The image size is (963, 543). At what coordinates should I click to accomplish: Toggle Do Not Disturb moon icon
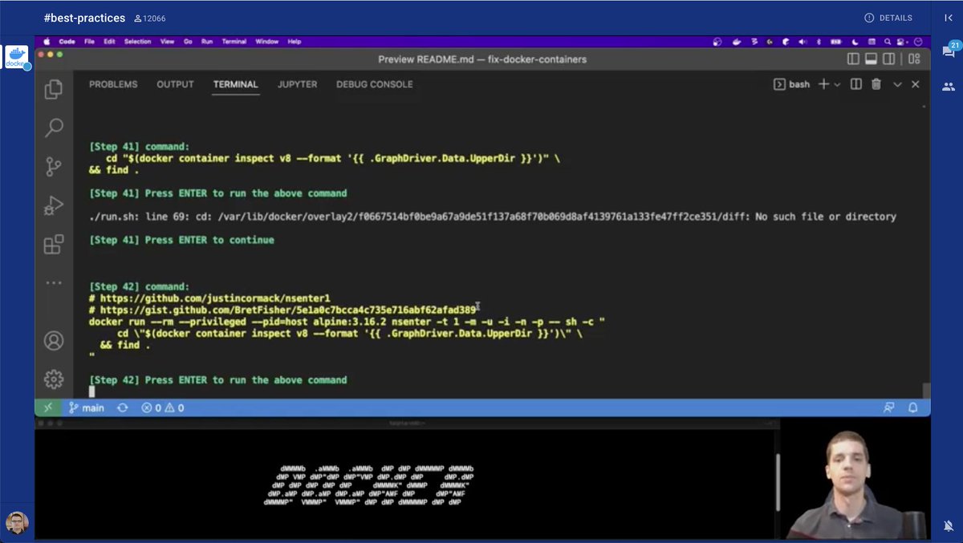click(855, 42)
